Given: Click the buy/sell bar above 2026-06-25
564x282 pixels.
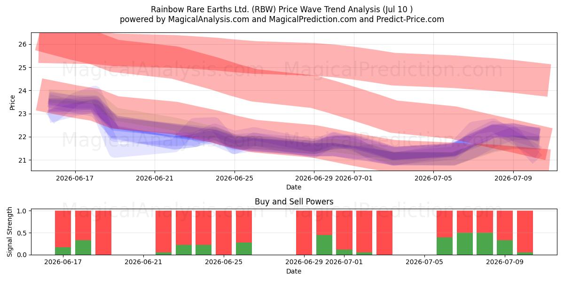Looking at the screenshot, I should point(224,233).
